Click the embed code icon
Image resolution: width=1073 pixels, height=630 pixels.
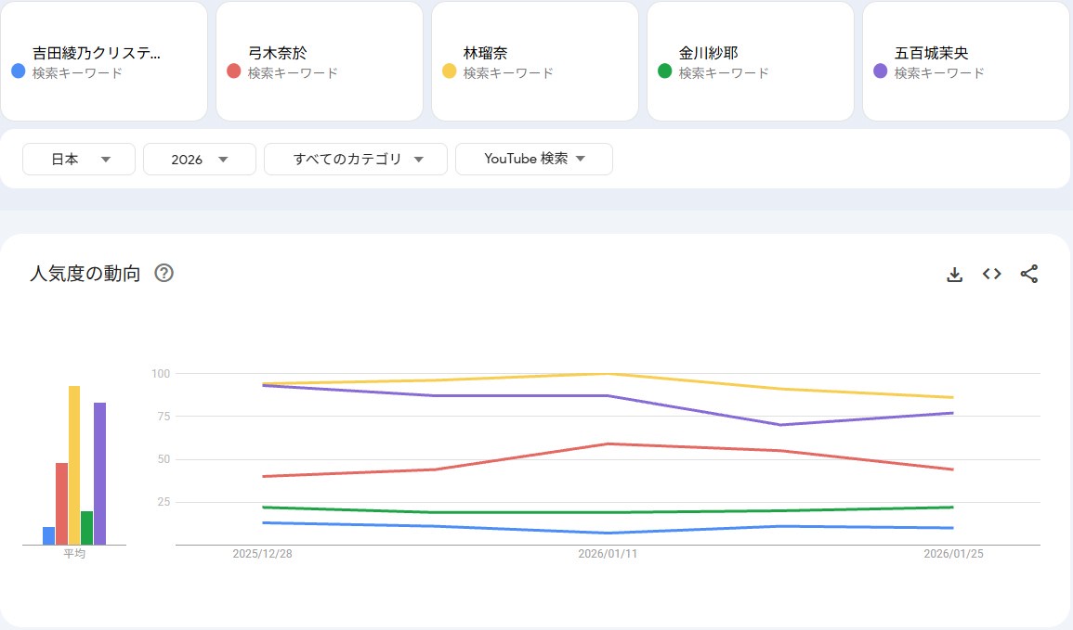point(991,275)
